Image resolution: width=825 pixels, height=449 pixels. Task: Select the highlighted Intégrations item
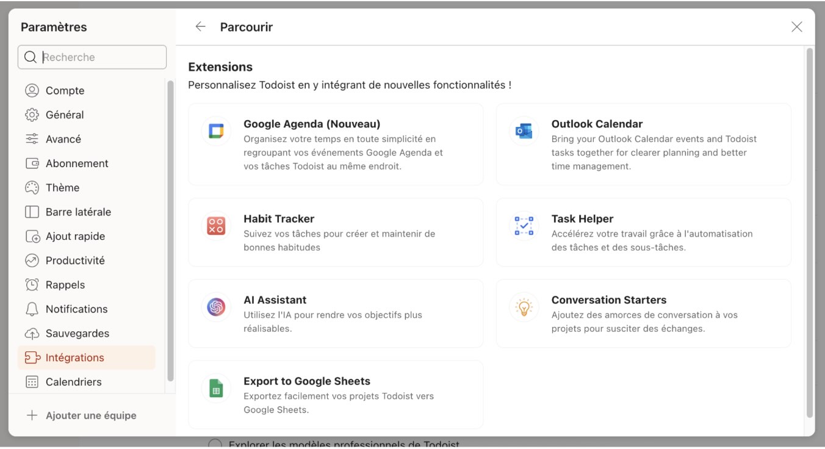coord(87,357)
